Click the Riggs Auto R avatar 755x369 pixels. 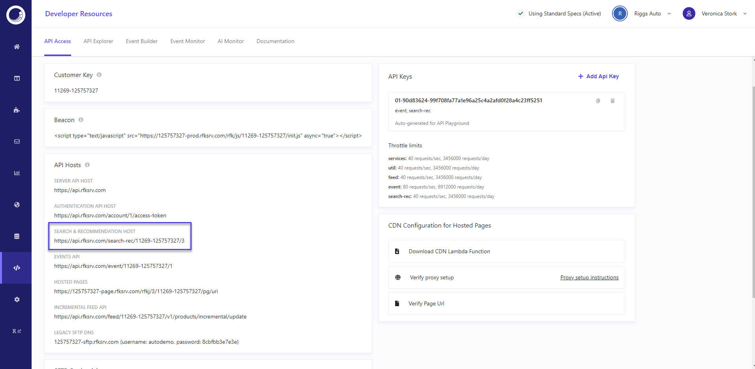[x=620, y=13]
